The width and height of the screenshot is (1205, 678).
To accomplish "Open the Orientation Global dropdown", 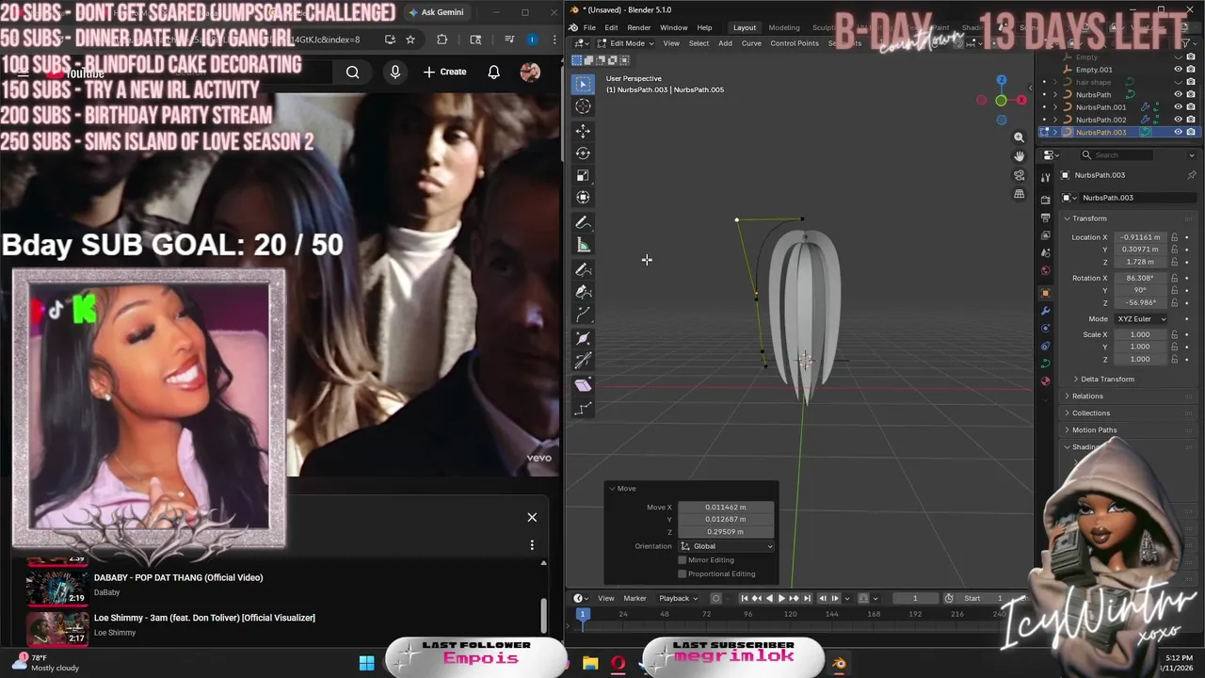I will tap(726, 546).
